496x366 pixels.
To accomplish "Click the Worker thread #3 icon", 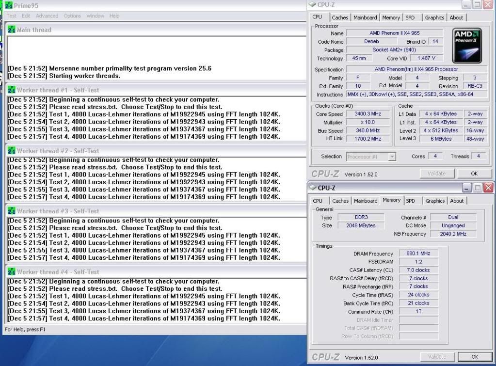I will 12,211.
